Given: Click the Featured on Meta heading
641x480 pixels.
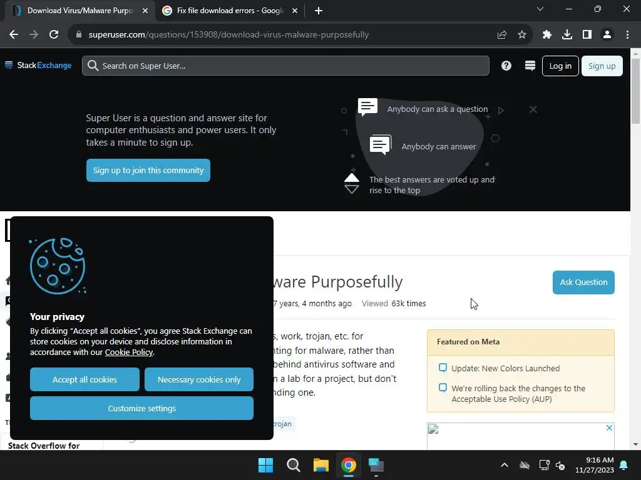Looking at the screenshot, I should (x=468, y=342).
